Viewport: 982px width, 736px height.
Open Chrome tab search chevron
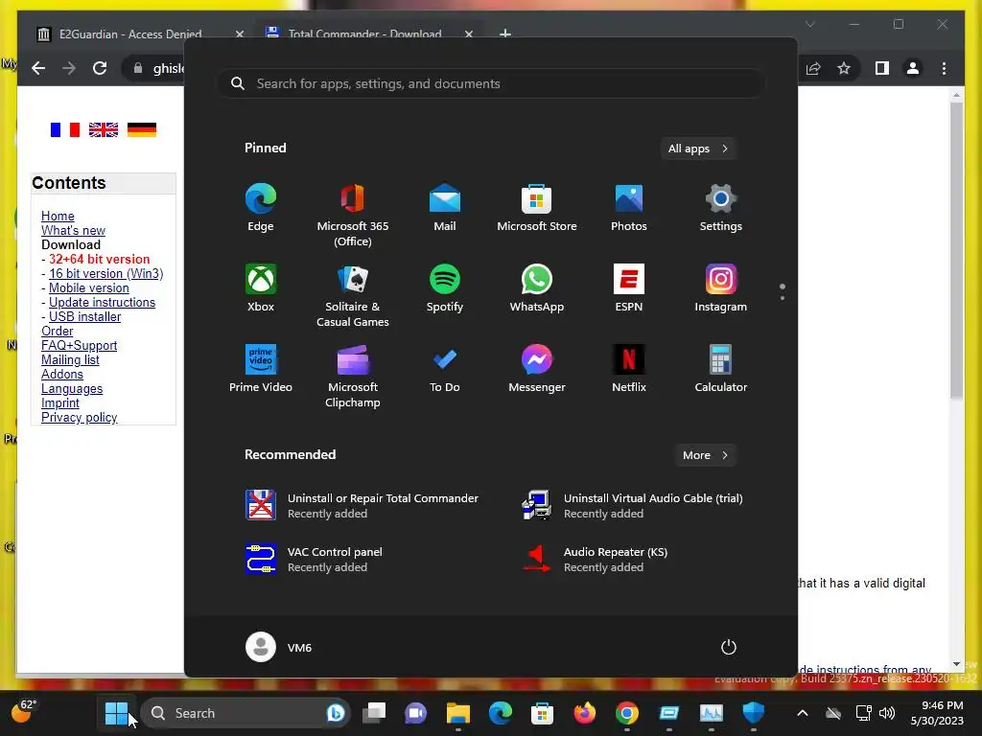pyautogui.click(x=809, y=24)
